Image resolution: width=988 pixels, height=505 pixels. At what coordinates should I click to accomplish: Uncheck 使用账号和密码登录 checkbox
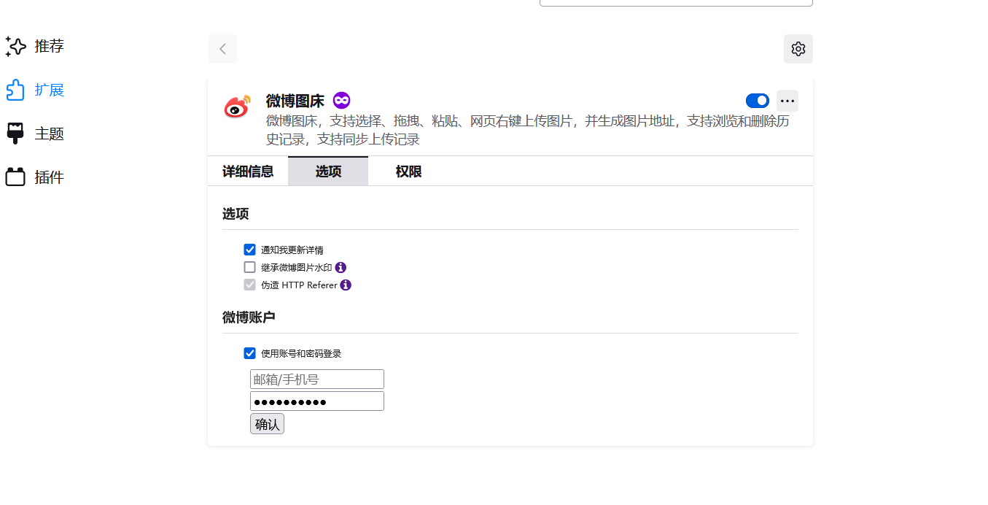[250, 353]
